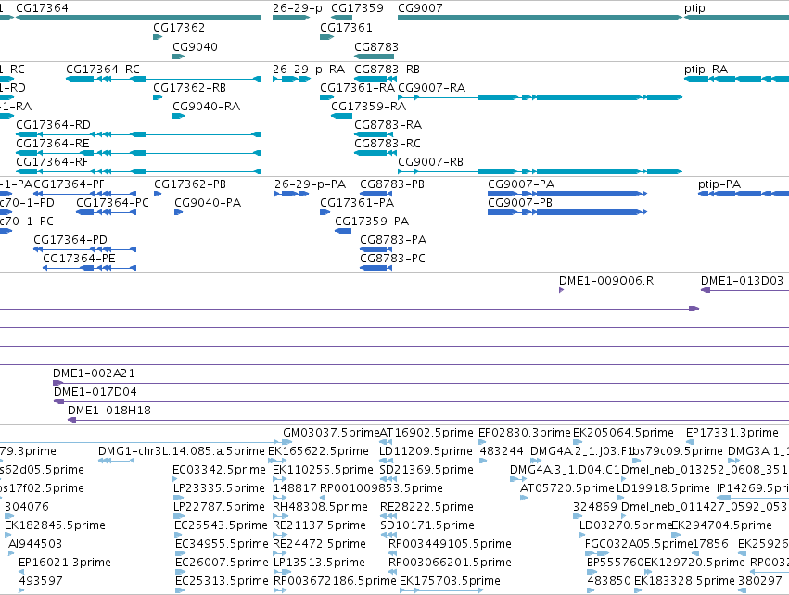Open BAC clone DME1-002A21
This screenshot has height=595, width=789.
point(94,373)
